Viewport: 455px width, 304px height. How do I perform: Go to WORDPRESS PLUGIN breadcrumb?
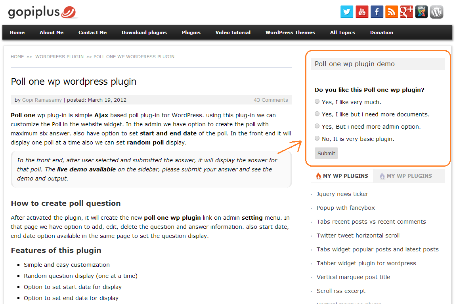tap(59, 57)
